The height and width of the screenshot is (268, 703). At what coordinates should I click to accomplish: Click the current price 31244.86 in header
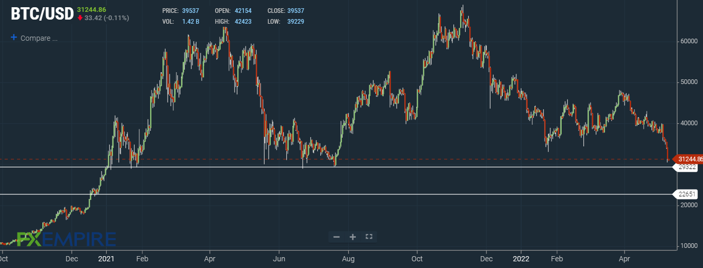(x=91, y=10)
